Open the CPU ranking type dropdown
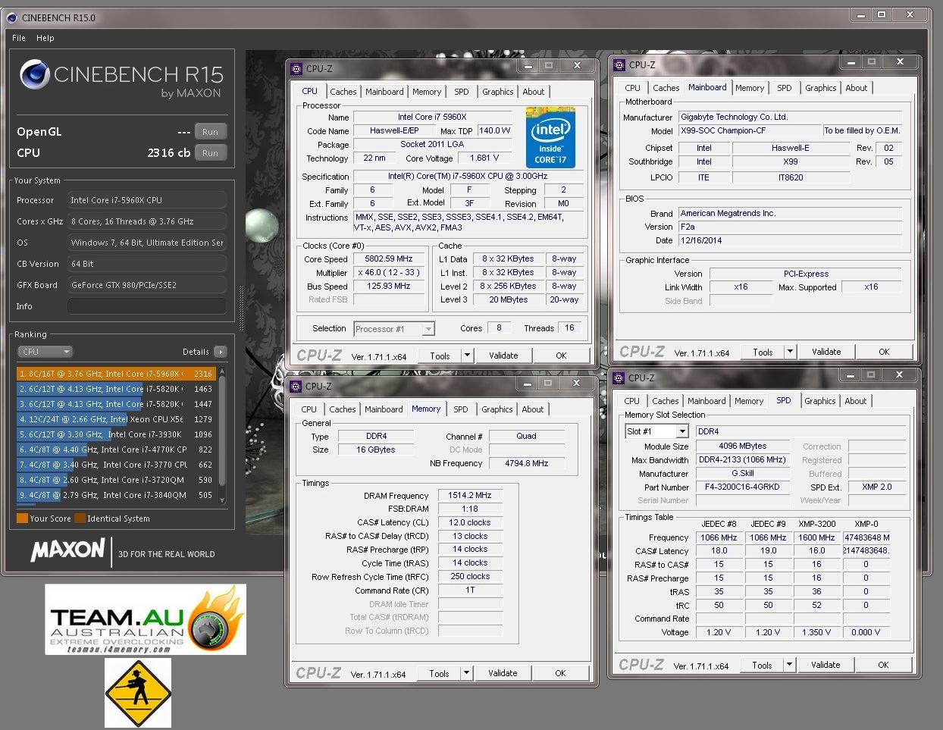 tap(45, 352)
